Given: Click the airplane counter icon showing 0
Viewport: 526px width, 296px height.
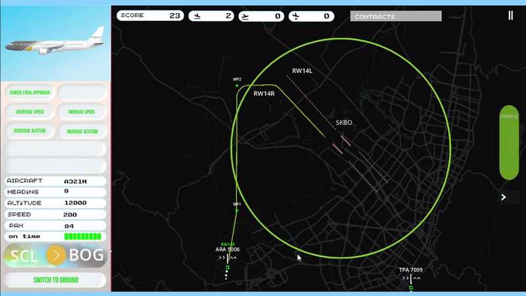Looking at the screenshot, I should pos(295,16).
